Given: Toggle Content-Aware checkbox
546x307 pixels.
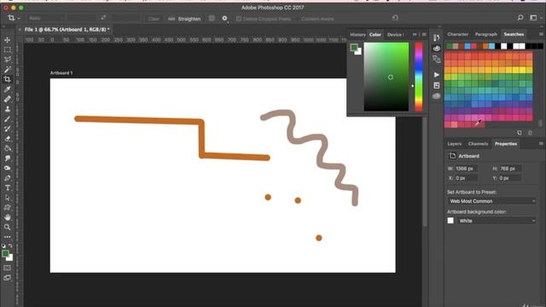Looking at the screenshot, I should coord(298,19).
